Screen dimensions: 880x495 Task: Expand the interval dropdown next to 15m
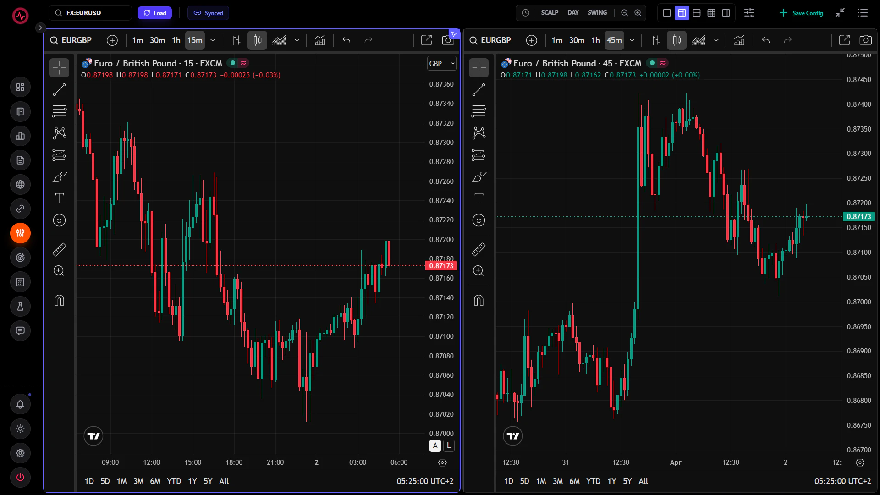click(x=213, y=40)
